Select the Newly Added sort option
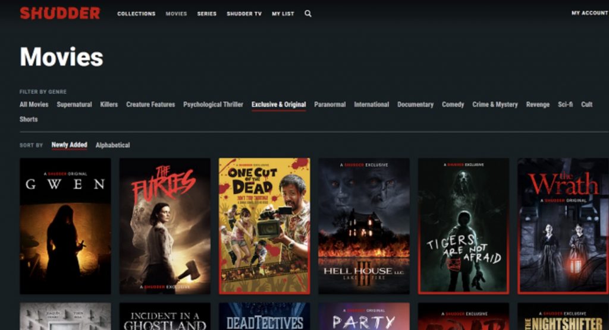 pos(69,145)
